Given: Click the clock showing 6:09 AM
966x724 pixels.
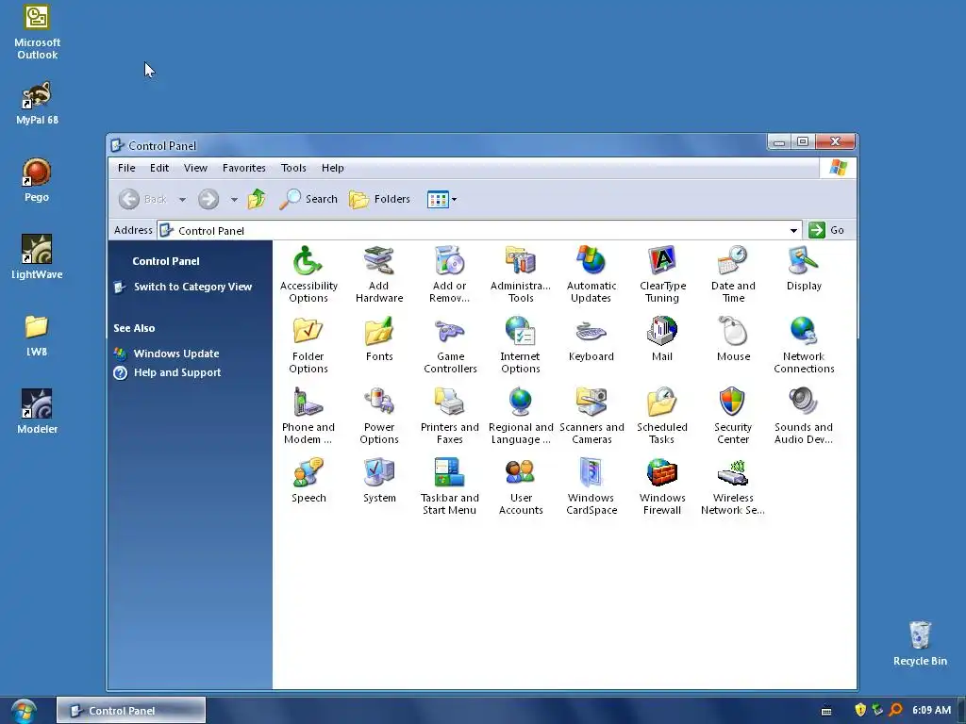Looking at the screenshot, I should [x=931, y=710].
